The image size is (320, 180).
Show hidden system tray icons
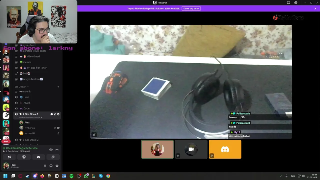[x=281, y=176]
